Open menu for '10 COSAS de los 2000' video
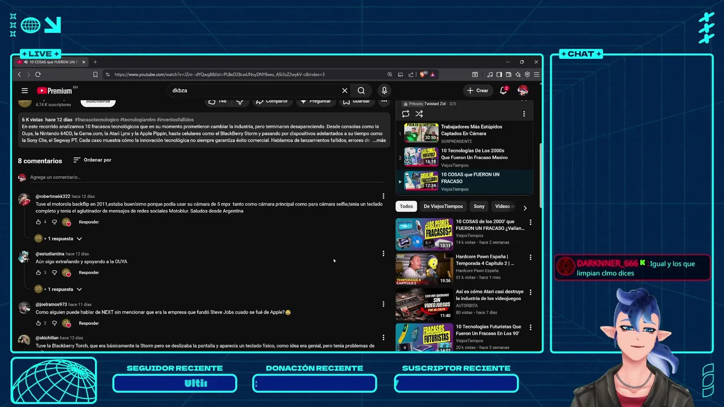 click(530, 222)
